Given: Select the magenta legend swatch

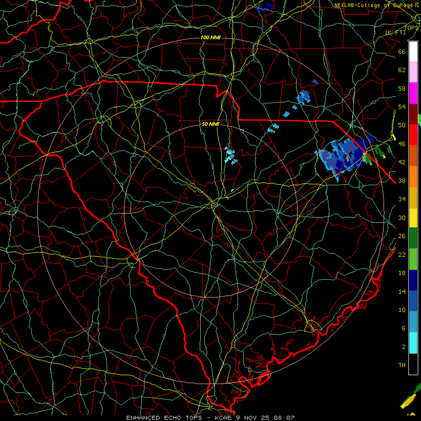Looking at the screenshot, I should point(413,93).
